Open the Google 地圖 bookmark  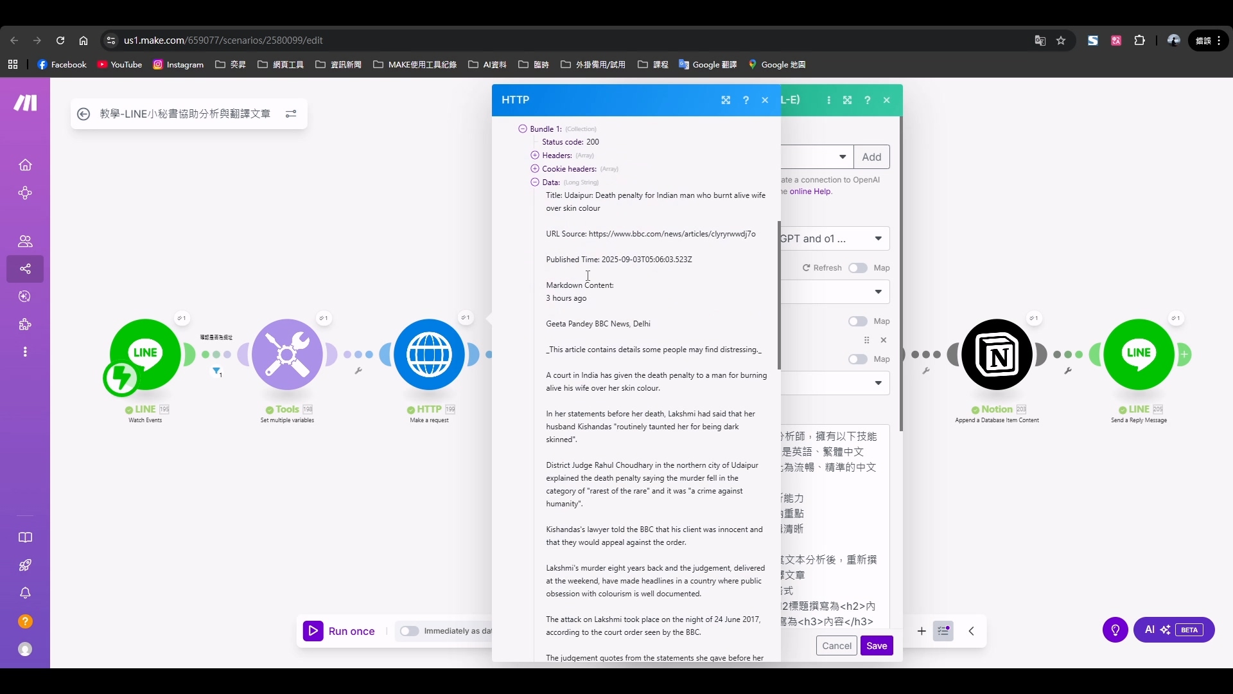coord(777,64)
